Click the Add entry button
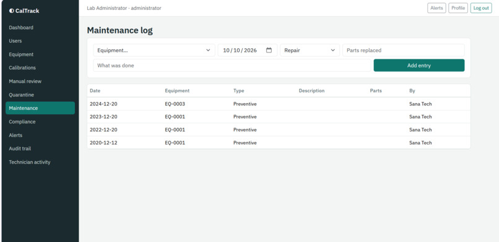The width and height of the screenshot is (499, 242). (x=419, y=65)
